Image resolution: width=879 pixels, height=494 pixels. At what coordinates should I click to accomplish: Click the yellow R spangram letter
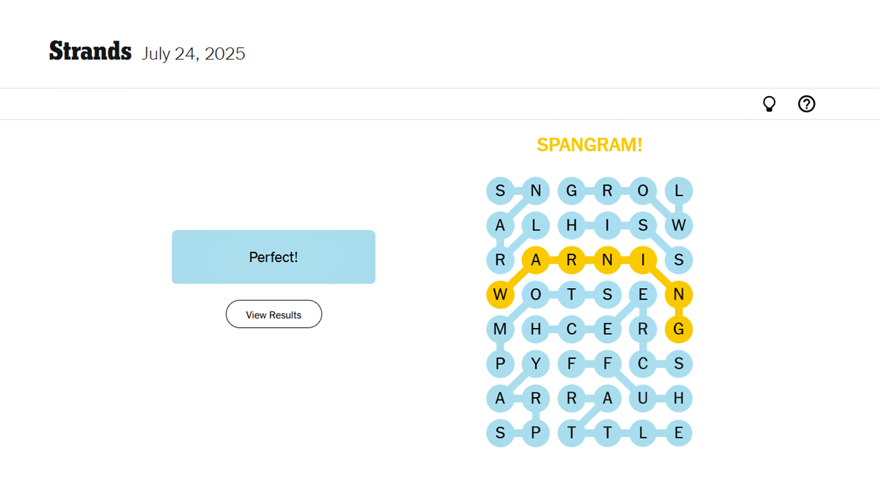click(x=571, y=260)
